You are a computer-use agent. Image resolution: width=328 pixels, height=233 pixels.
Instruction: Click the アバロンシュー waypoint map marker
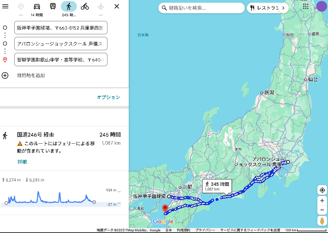[x=288, y=162]
